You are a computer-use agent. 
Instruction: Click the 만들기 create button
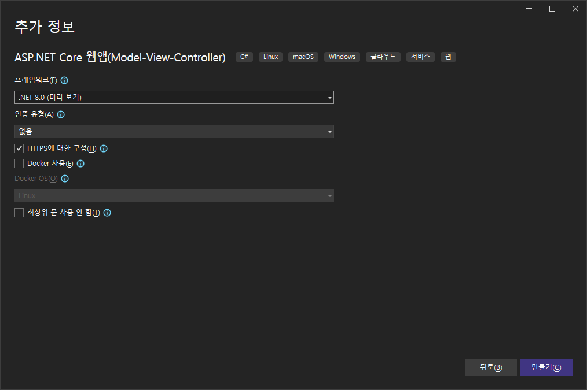546,367
